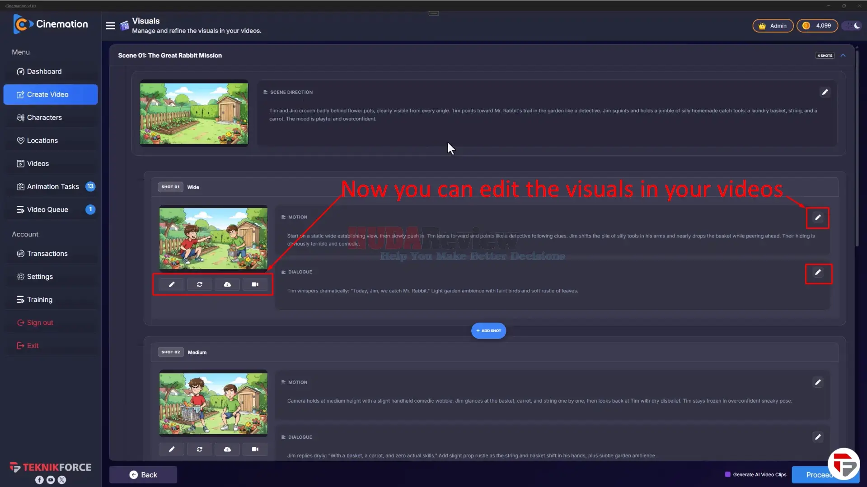Click the video camera icon for Shot 02
Image resolution: width=867 pixels, height=487 pixels.
[x=255, y=449]
